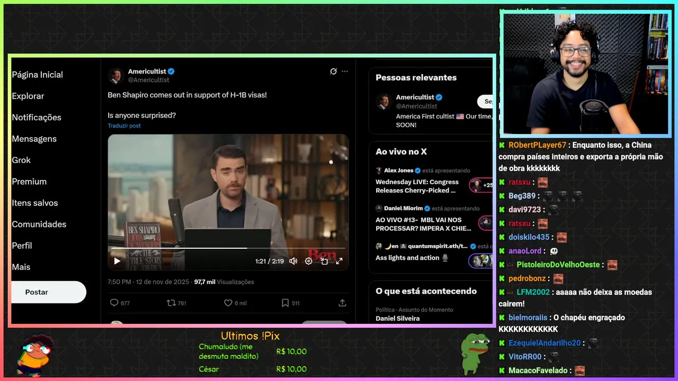Click username doiskilo435 in chat
This screenshot has width=678, height=381.
pyautogui.click(x=529, y=237)
